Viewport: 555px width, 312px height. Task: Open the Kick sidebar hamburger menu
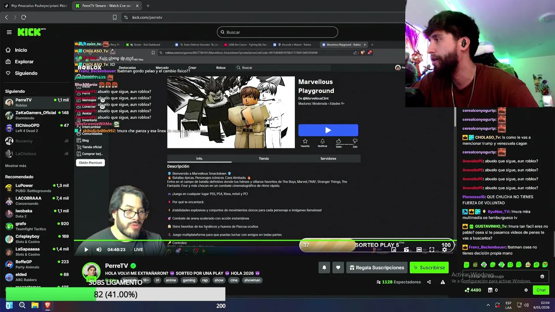(9, 32)
